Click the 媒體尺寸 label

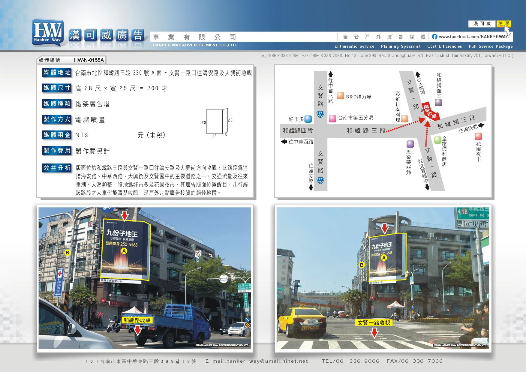(x=57, y=88)
